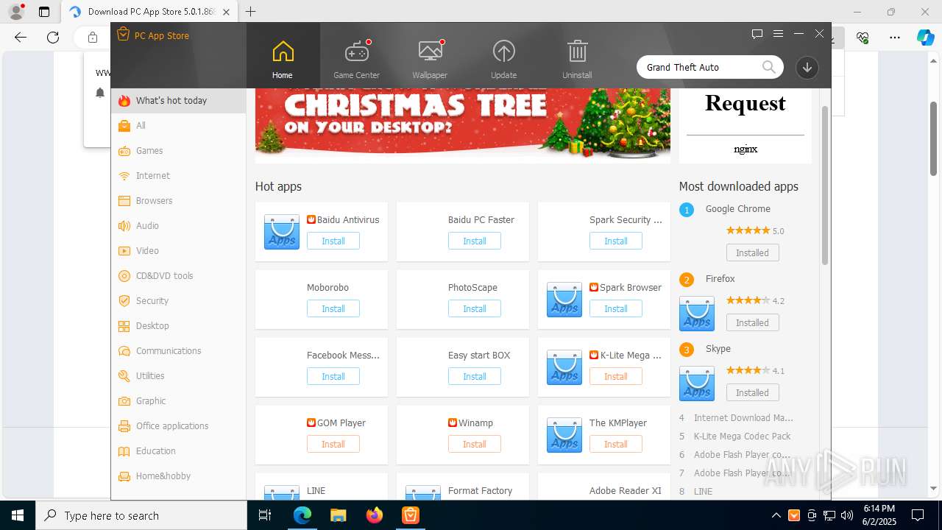Image resolution: width=942 pixels, height=530 pixels.
Task: Select the Utilities category
Action: [179, 376]
